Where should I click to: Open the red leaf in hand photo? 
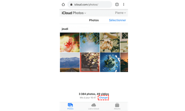(70, 42)
